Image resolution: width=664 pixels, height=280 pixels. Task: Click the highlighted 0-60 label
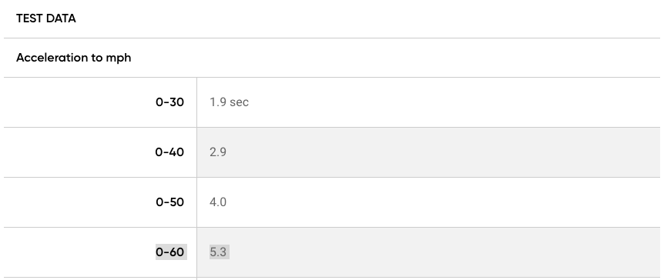171,252
